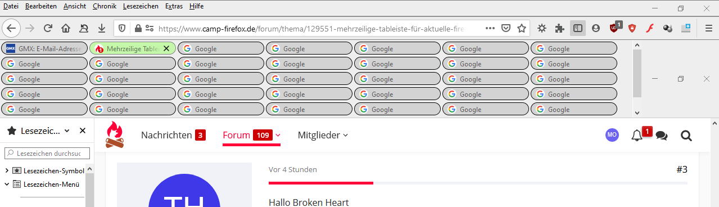The image size is (719, 207).
Task: Expand the Forum dropdown in navigation
Action: click(x=278, y=135)
